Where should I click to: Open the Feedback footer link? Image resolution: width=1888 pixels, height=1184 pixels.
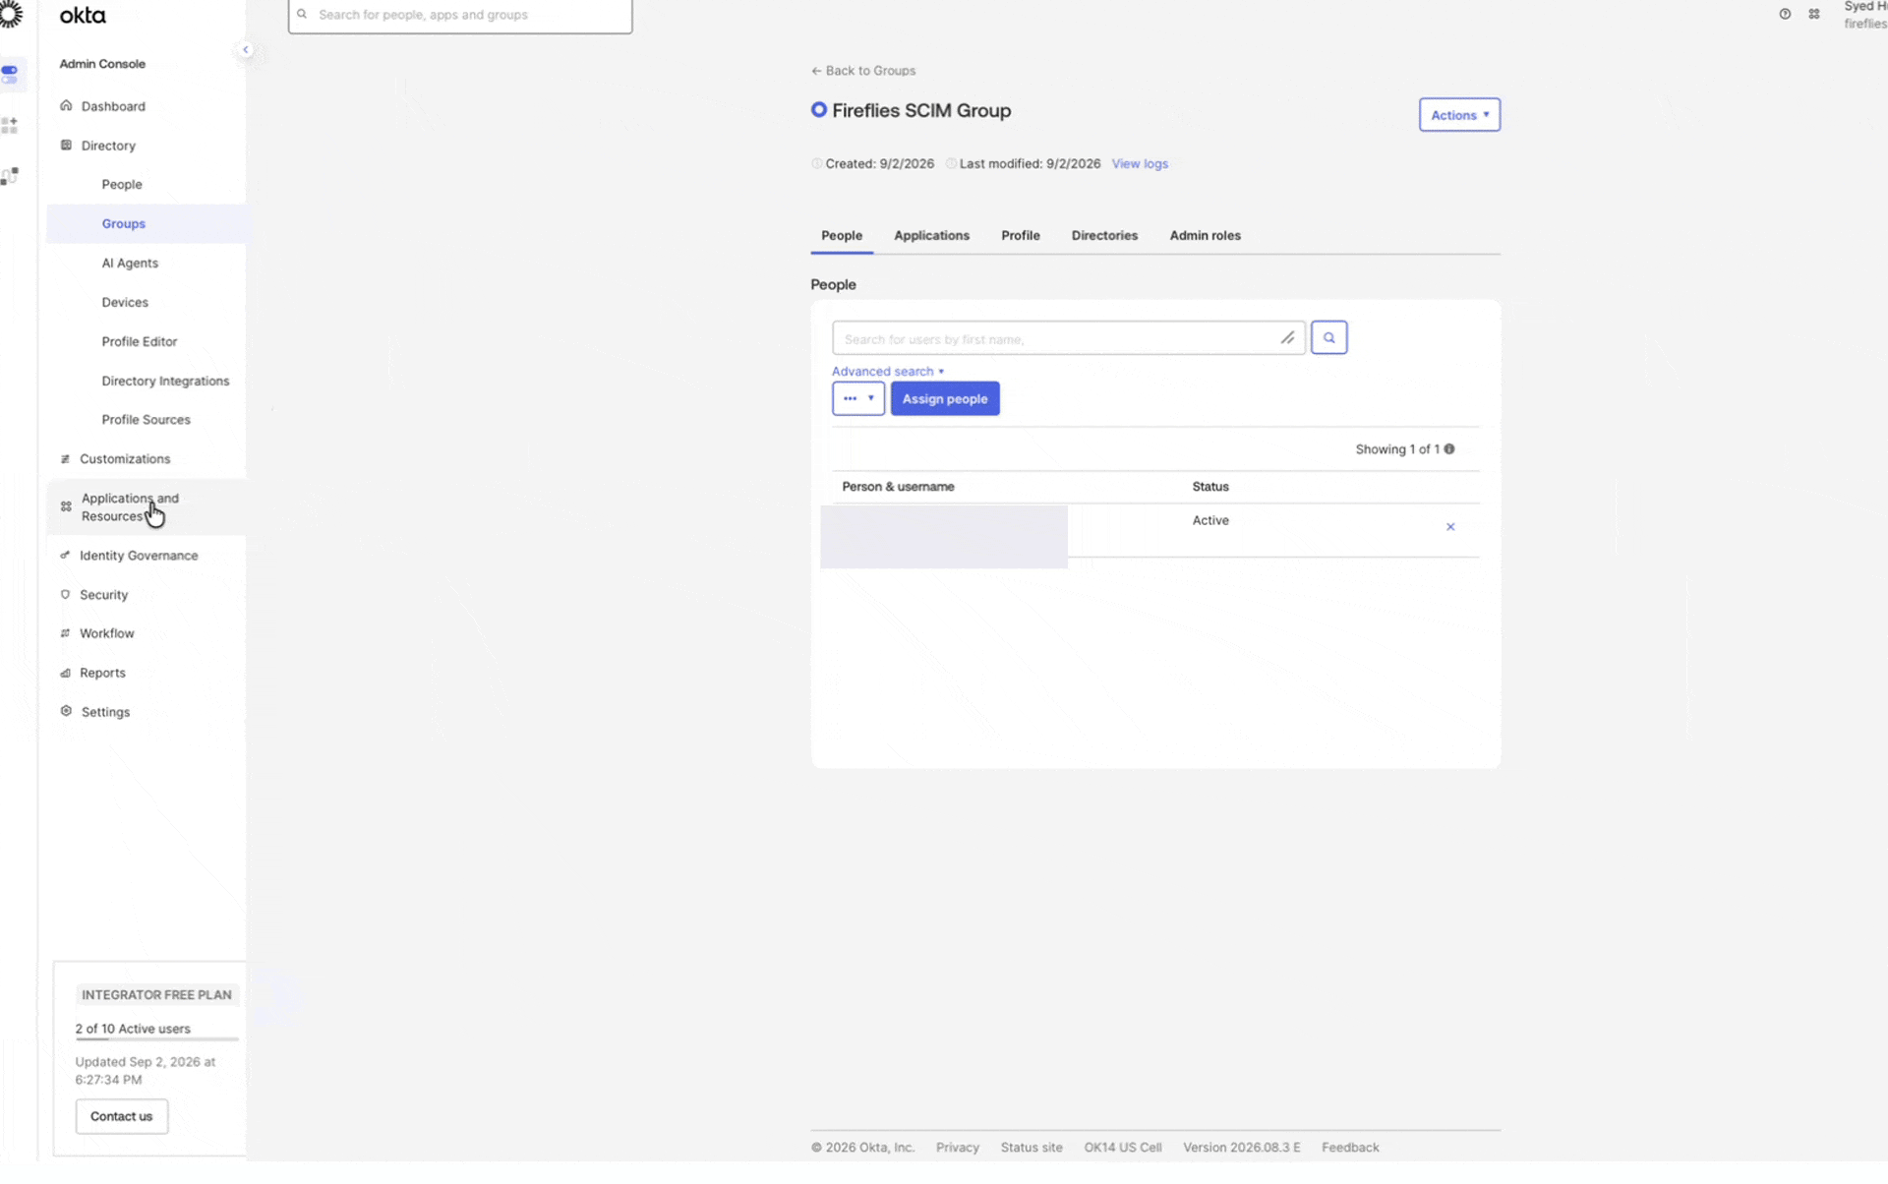tap(1350, 1148)
